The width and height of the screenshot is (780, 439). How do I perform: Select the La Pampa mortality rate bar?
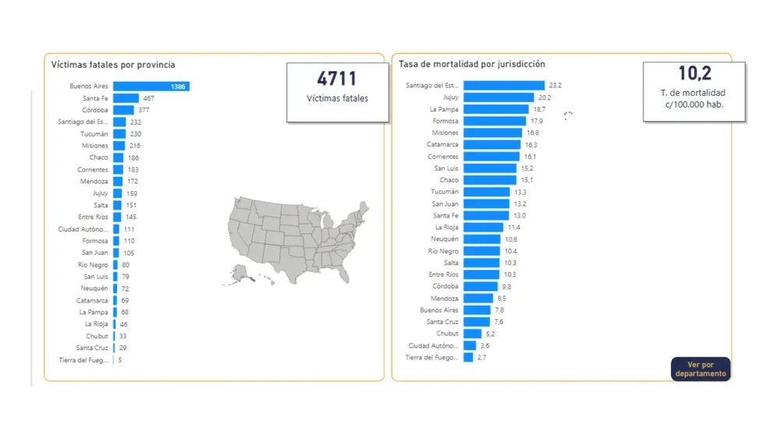coord(495,109)
